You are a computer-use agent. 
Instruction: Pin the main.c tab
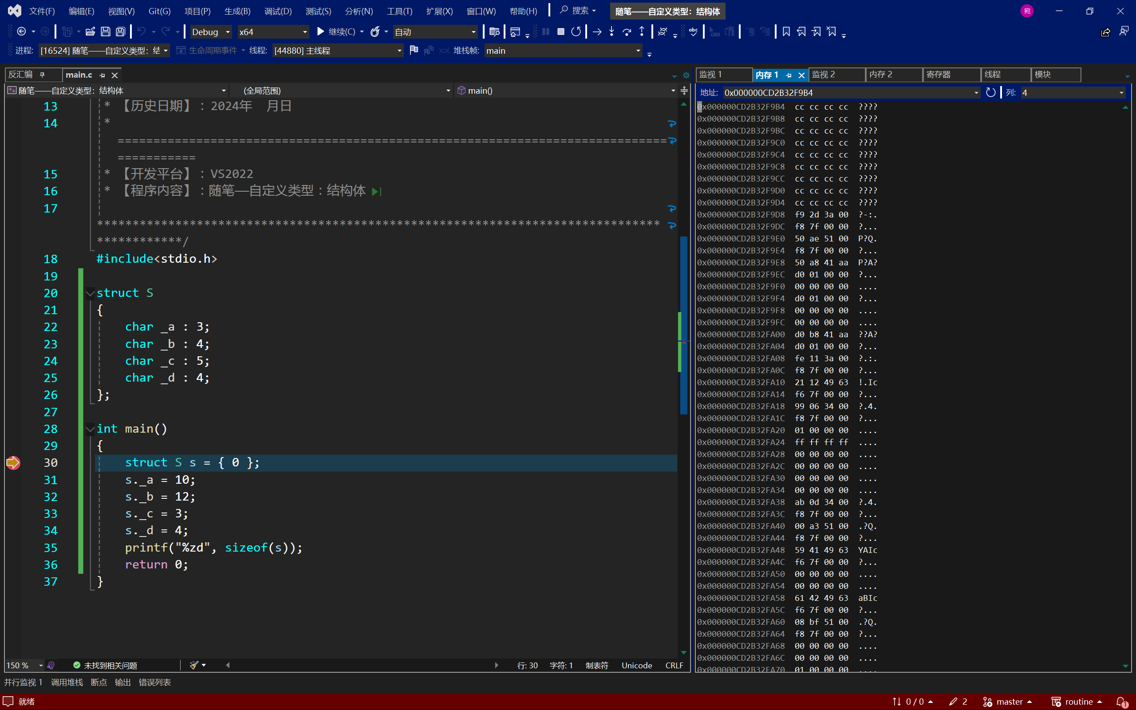click(103, 75)
